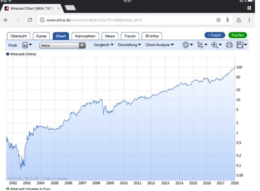Screen dimensions: 260x191
Task: Click the date range text 03.07.01 - 18.01.18
Action: (23, 179)
